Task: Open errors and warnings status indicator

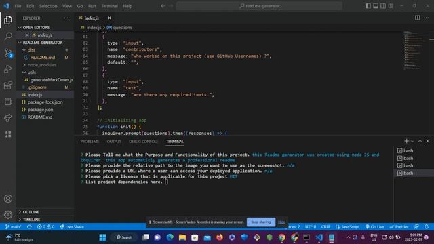Action: point(45,227)
